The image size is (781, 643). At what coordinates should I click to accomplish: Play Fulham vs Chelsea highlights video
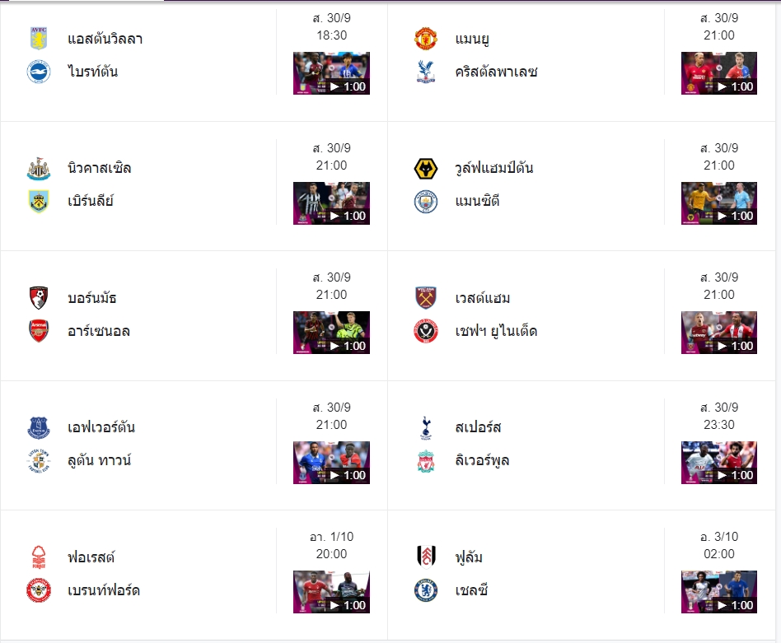[x=718, y=592]
